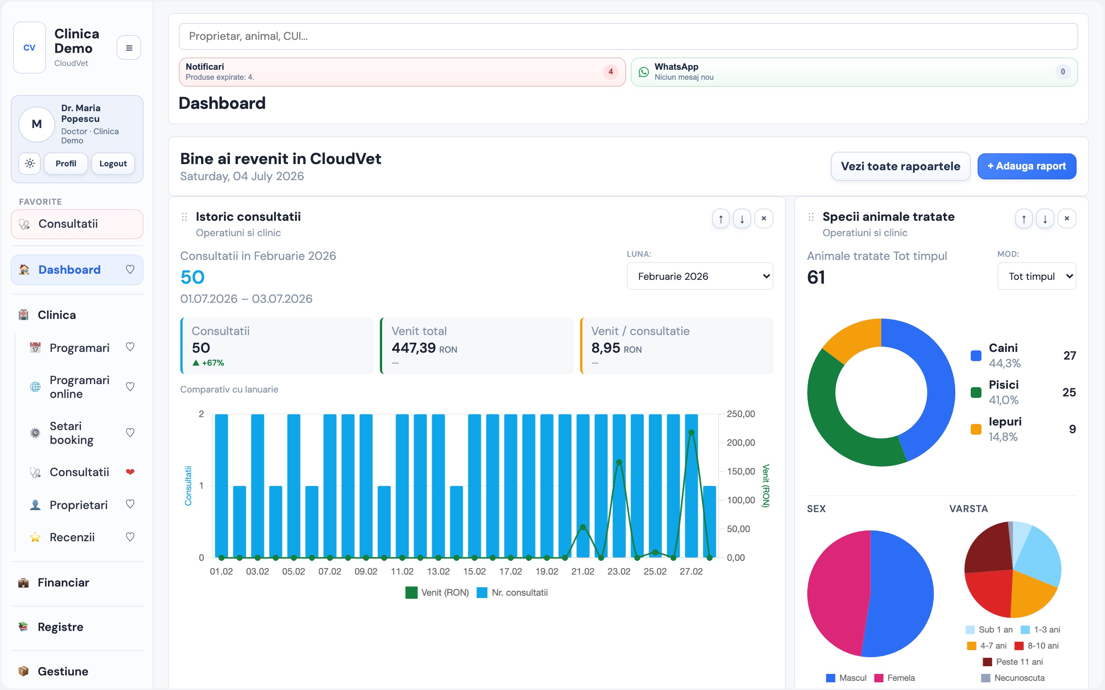Click the Recenzii star icon
The width and height of the screenshot is (1105, 690).
click(35, 537)
